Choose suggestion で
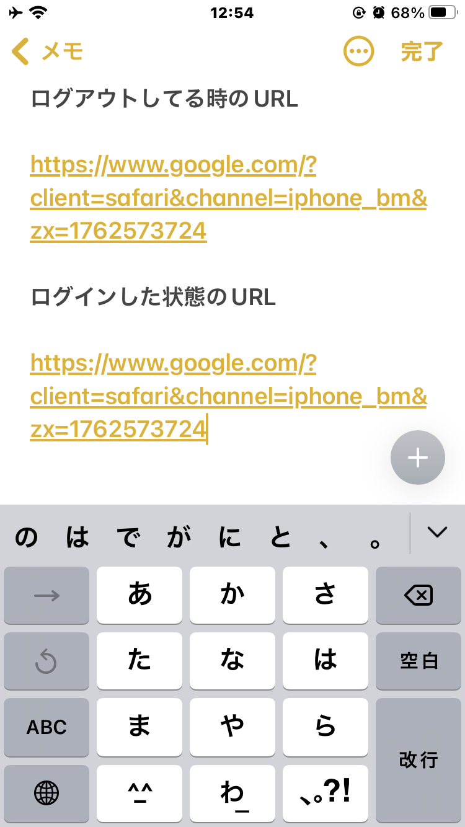The height and width of the screenshot is (827, 465). pos(128,537)
